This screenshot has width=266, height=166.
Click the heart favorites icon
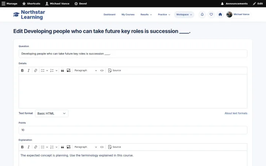pyautogui.click(x=211, y=14)
